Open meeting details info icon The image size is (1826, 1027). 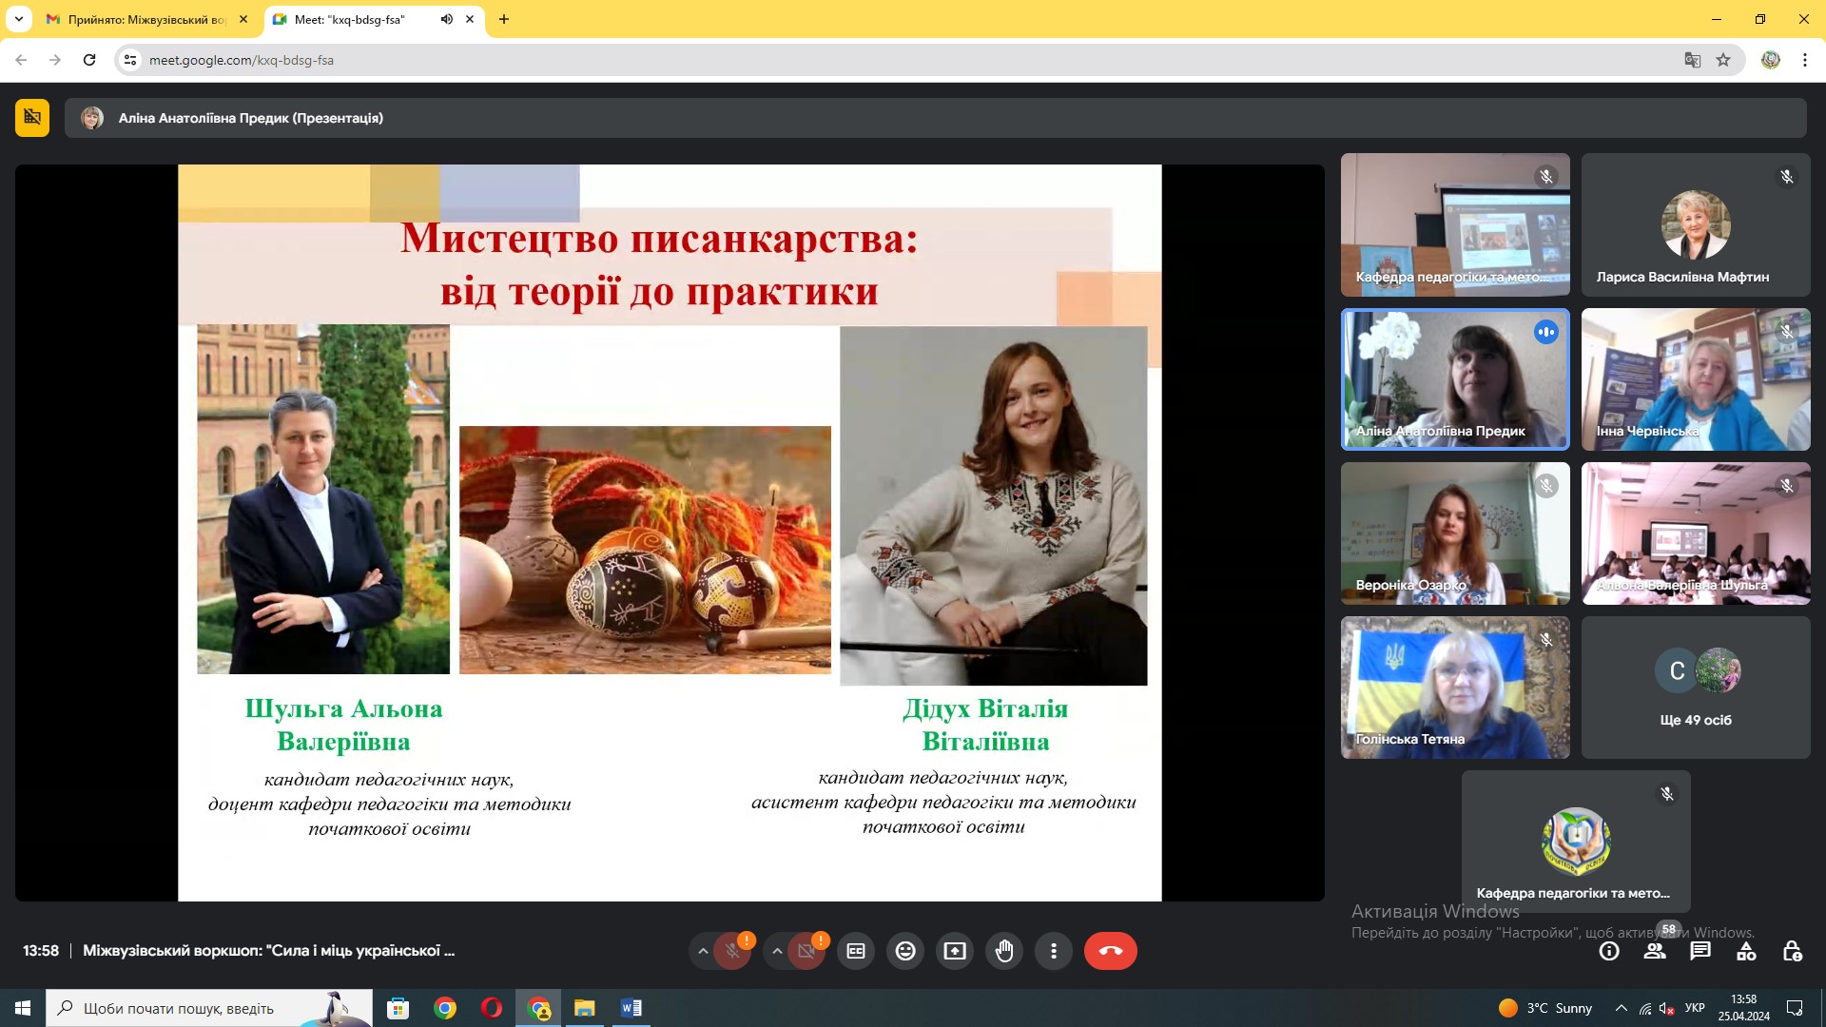[1609, 951]
